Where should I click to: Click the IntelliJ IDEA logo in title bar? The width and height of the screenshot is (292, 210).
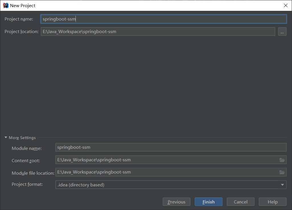pos(6,5)
